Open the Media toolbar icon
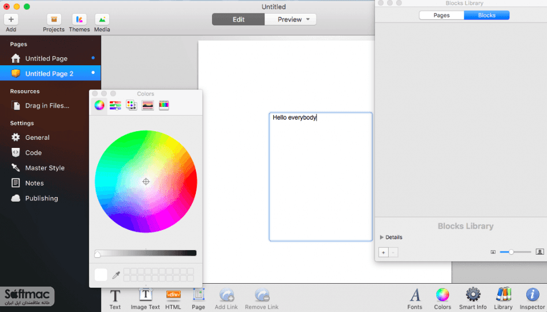This screenshot has width=547, height=312. 102,20
